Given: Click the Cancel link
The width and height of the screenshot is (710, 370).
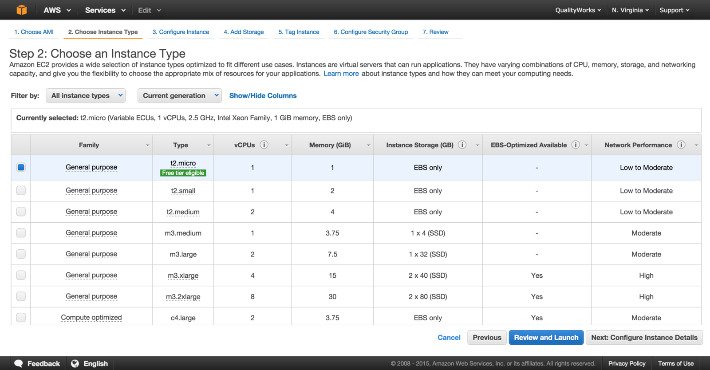Looking at the screenshot, I should 449,338.
